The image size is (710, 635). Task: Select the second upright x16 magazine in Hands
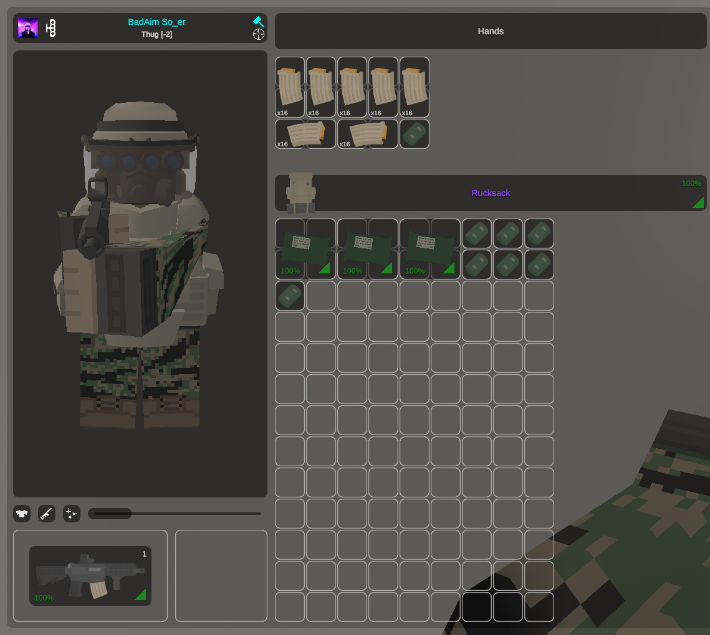pyautogui.click(x=321, y=87)
